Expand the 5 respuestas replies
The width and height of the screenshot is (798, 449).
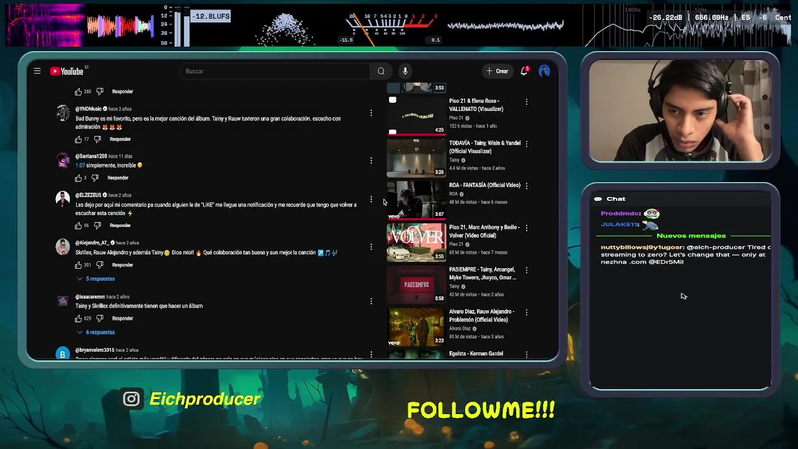click(x=96, y=279)
